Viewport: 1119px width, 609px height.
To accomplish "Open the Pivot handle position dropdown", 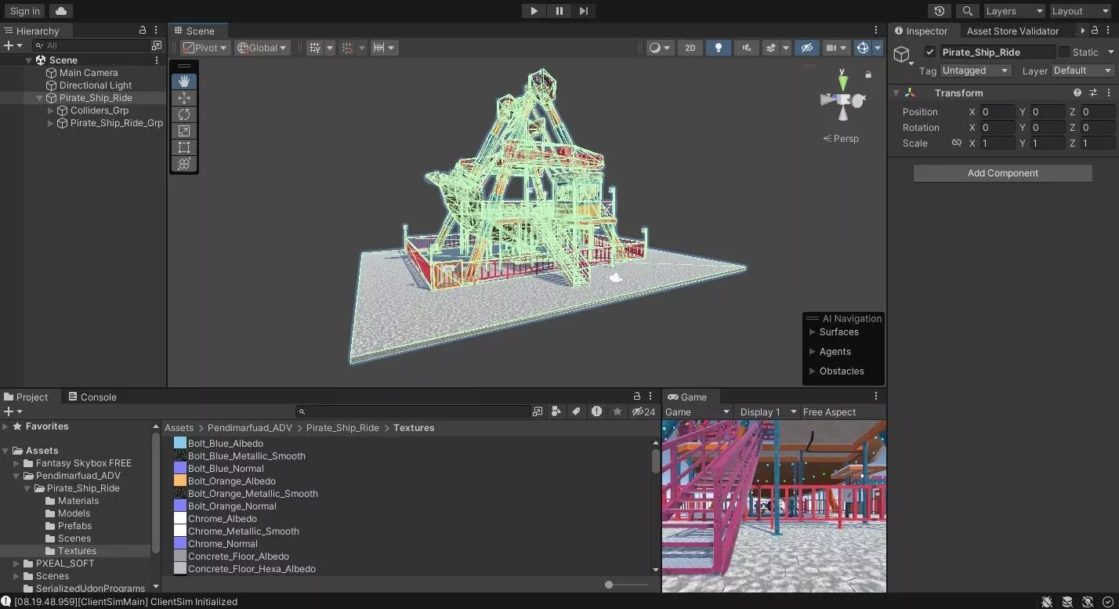I will click(205, 48).
